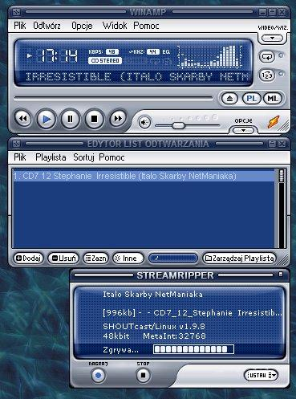
Task: Click the Dodaj button
Action: pos(28,259)
